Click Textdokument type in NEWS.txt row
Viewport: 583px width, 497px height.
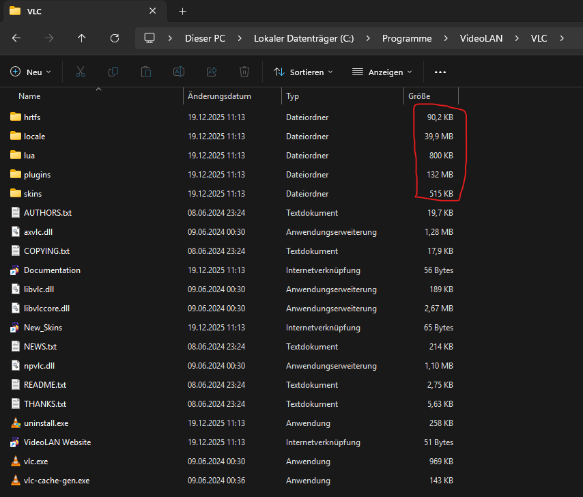click(x=312, y=346)
